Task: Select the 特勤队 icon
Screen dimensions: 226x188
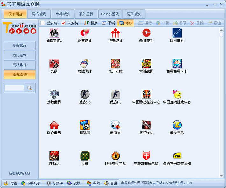Action: point(54,156)
